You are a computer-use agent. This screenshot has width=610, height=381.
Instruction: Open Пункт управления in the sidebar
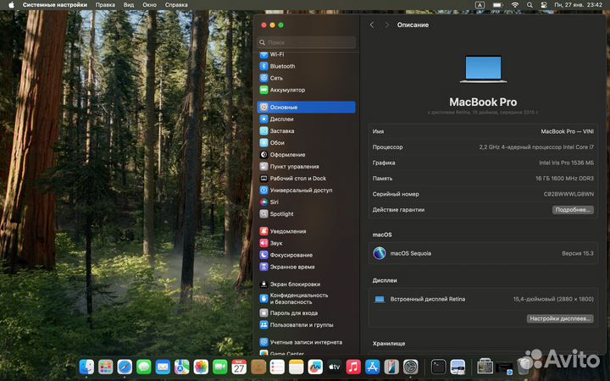click(x=294, y=167)
